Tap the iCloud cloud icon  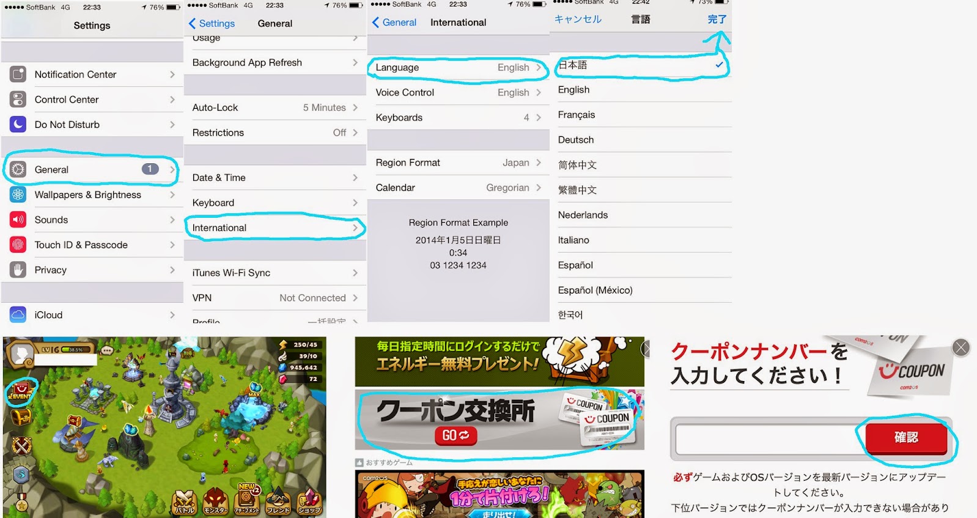pyautogui.click(x=18, y=315)
